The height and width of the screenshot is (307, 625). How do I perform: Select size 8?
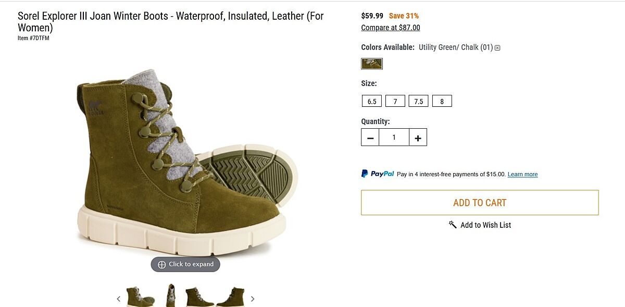pyautogui.click(x=442, y=101)
